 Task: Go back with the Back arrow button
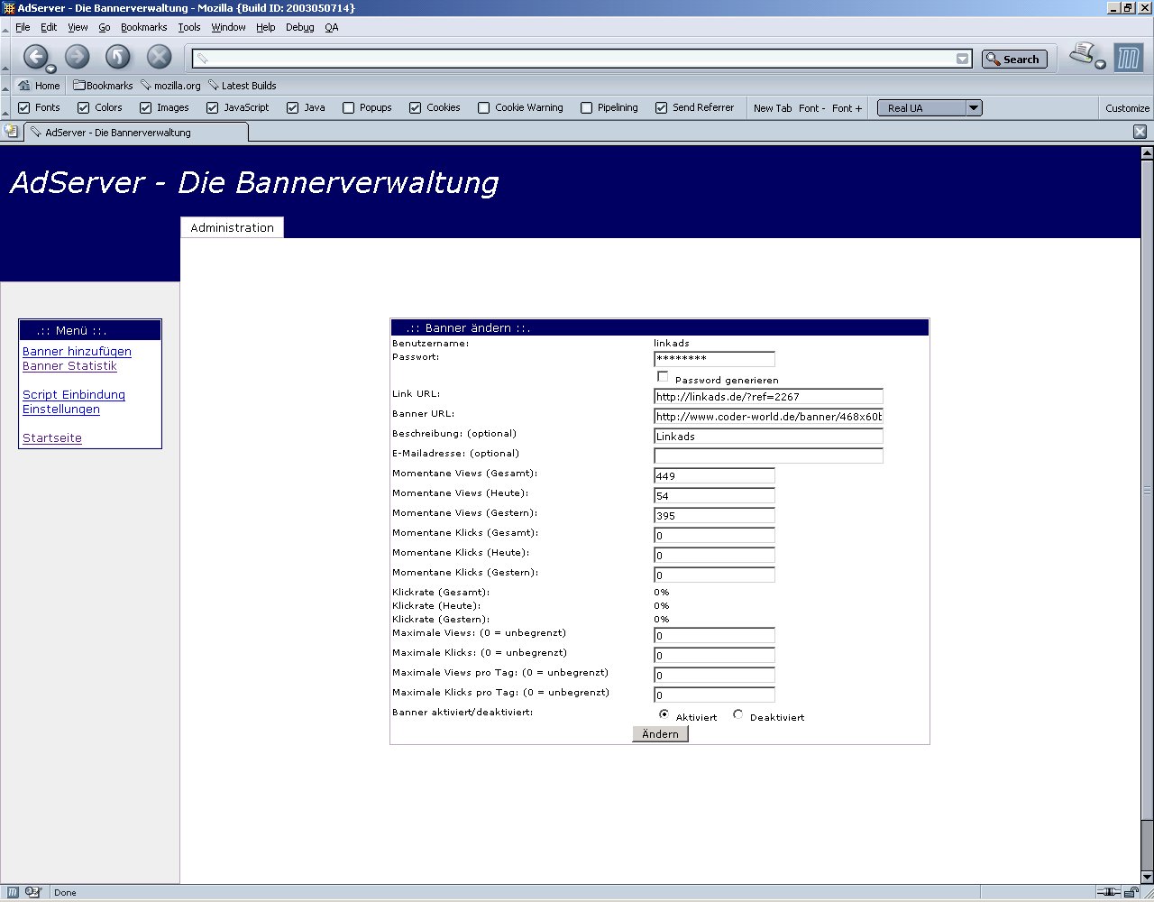point(35,57)
